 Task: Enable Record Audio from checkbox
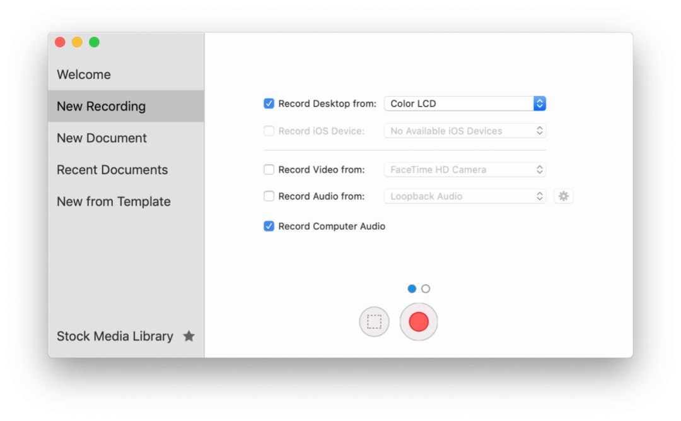(269, 196)
